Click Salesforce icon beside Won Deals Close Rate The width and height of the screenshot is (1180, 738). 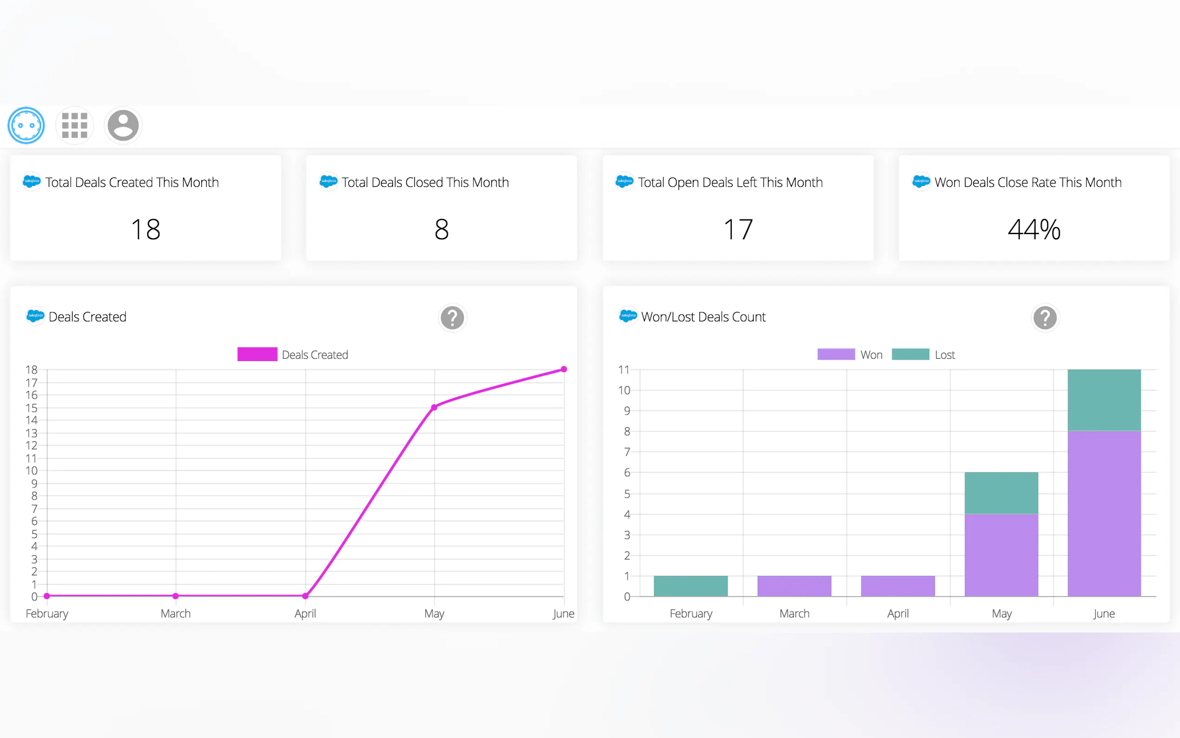(921, 182)
